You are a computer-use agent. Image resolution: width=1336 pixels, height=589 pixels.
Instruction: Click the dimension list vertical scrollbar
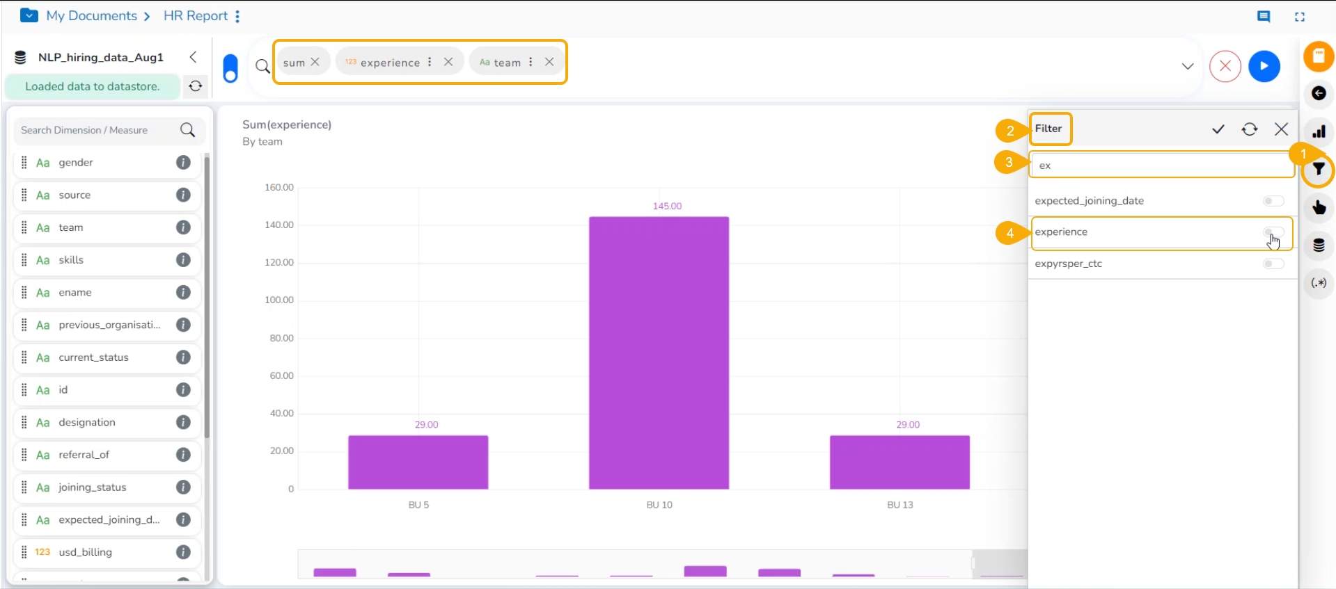(x=207, y=298)
